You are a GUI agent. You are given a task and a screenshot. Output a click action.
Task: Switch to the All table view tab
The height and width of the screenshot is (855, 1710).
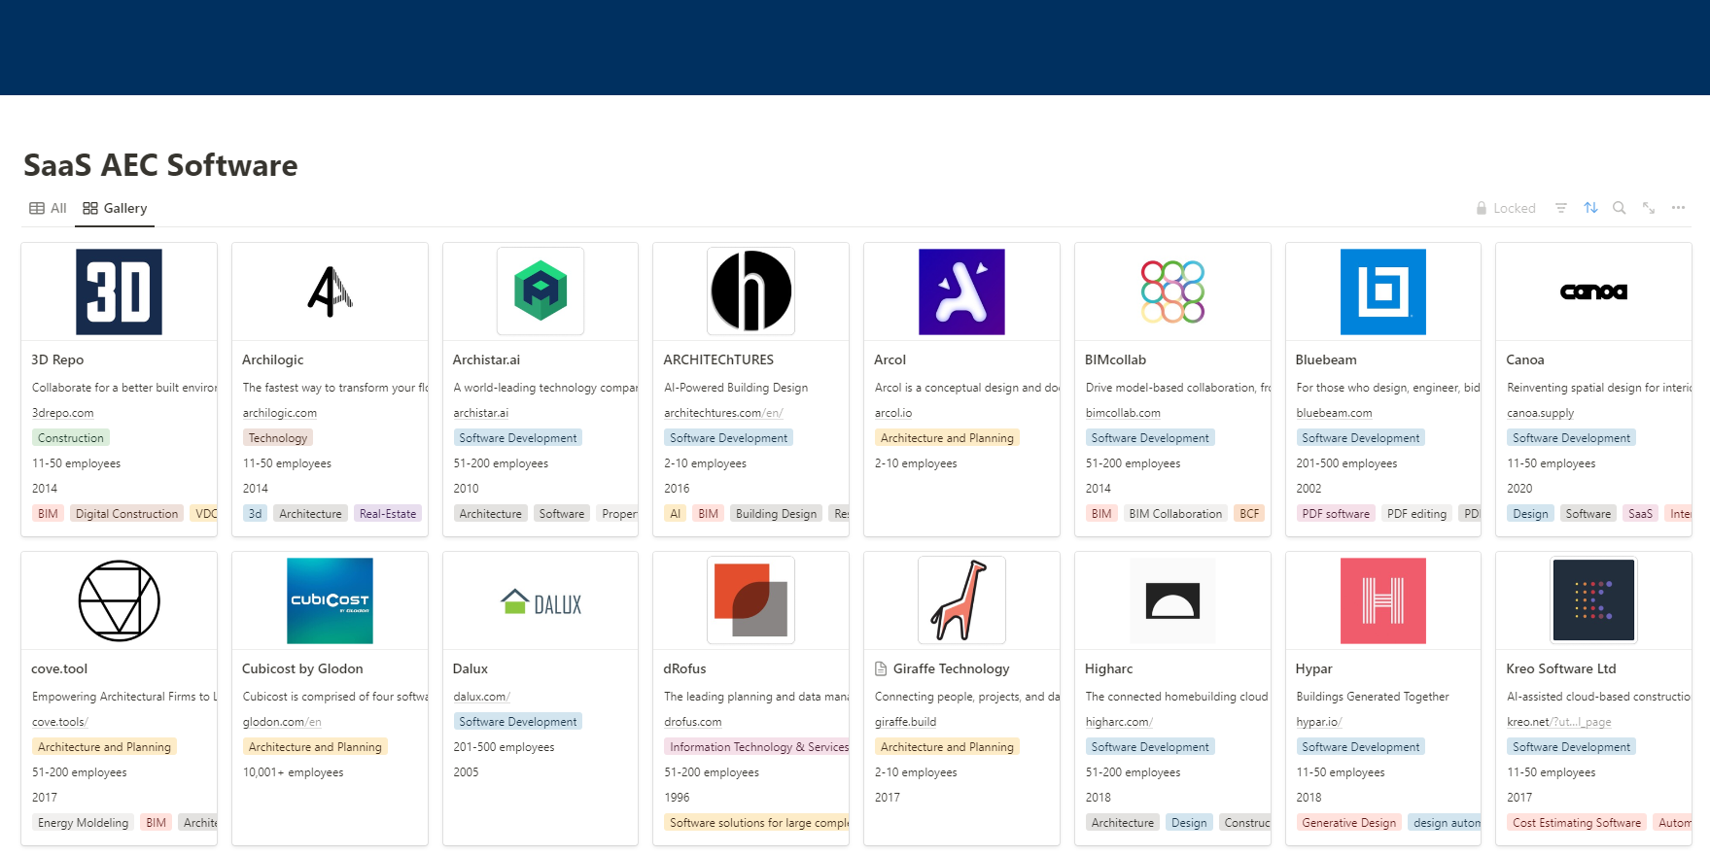(x=48, y=208)
